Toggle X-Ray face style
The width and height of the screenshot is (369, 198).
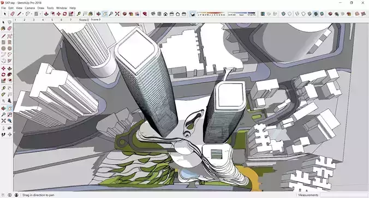click(283, 14)
